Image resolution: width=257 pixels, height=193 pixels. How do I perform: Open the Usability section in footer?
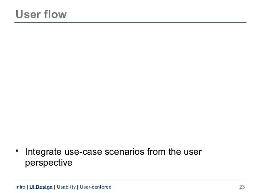[66, 187]
